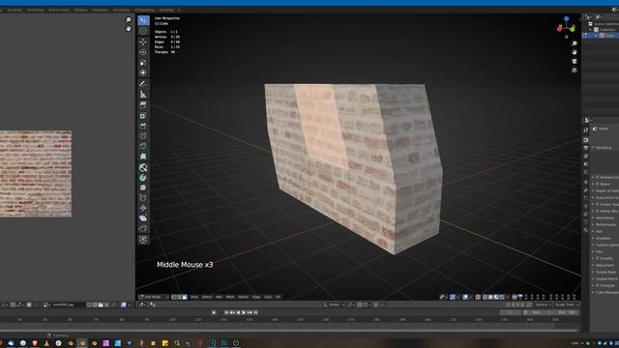Select the Extrude Region tool
619x348 pixels.
(x=143, y=105)
